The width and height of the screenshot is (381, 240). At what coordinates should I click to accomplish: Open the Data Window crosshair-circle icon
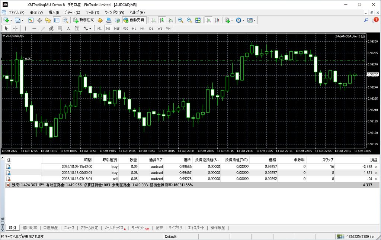pyautogui.click(x=39, y=20)
